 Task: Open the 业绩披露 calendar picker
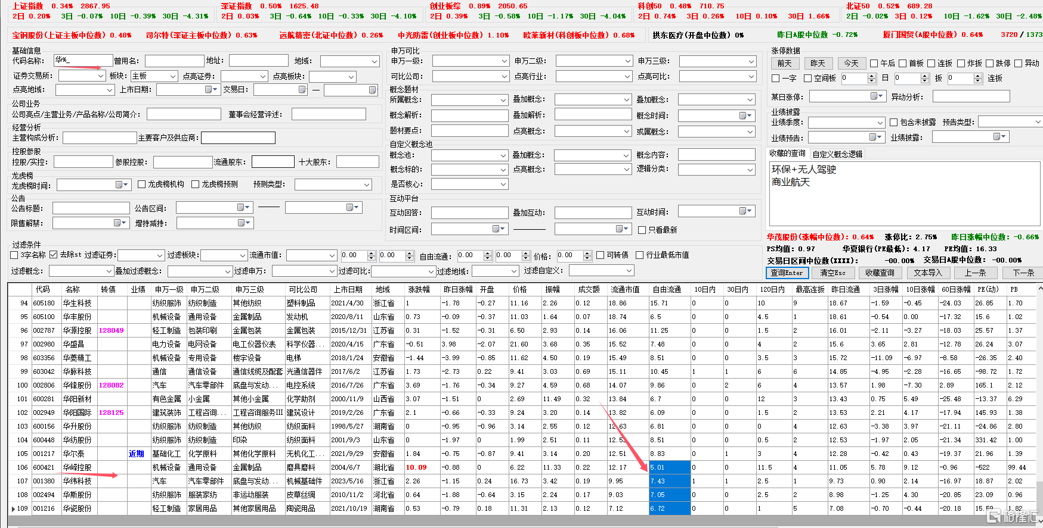[x=999, y=137]
